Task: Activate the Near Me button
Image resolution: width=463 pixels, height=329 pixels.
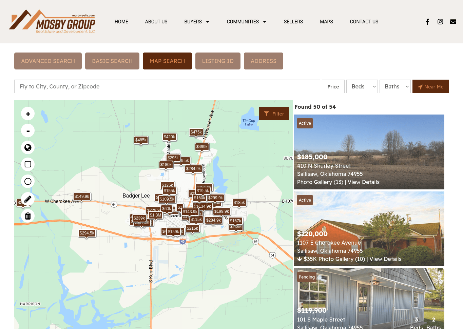Action: (430, 86)
